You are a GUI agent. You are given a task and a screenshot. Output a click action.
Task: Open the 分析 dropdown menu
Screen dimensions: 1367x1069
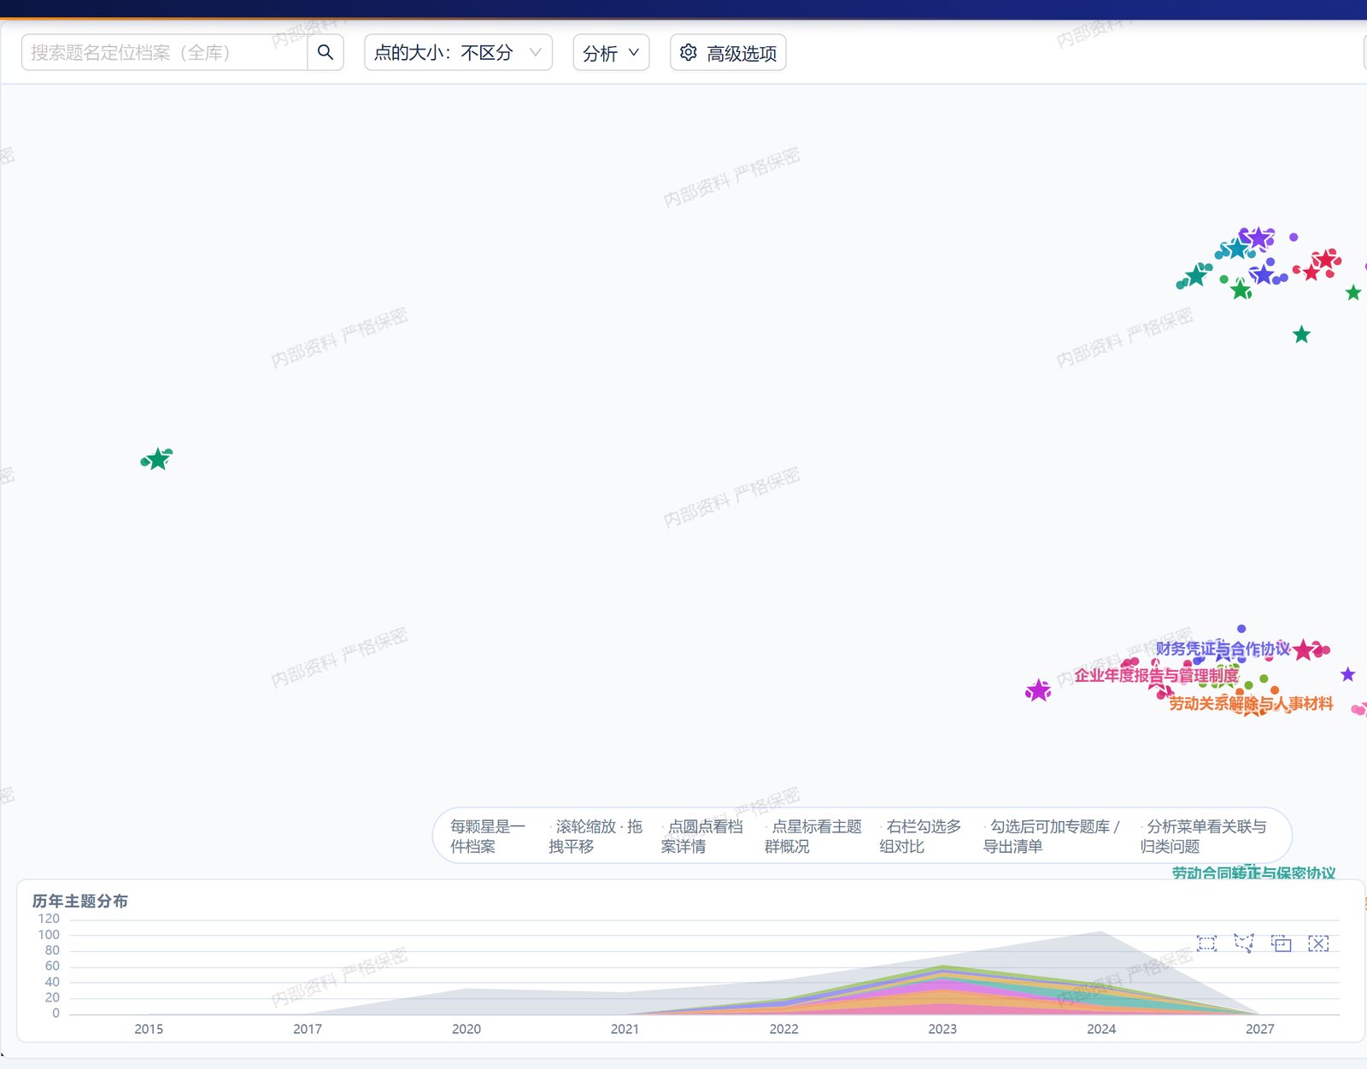coord(611,52)
